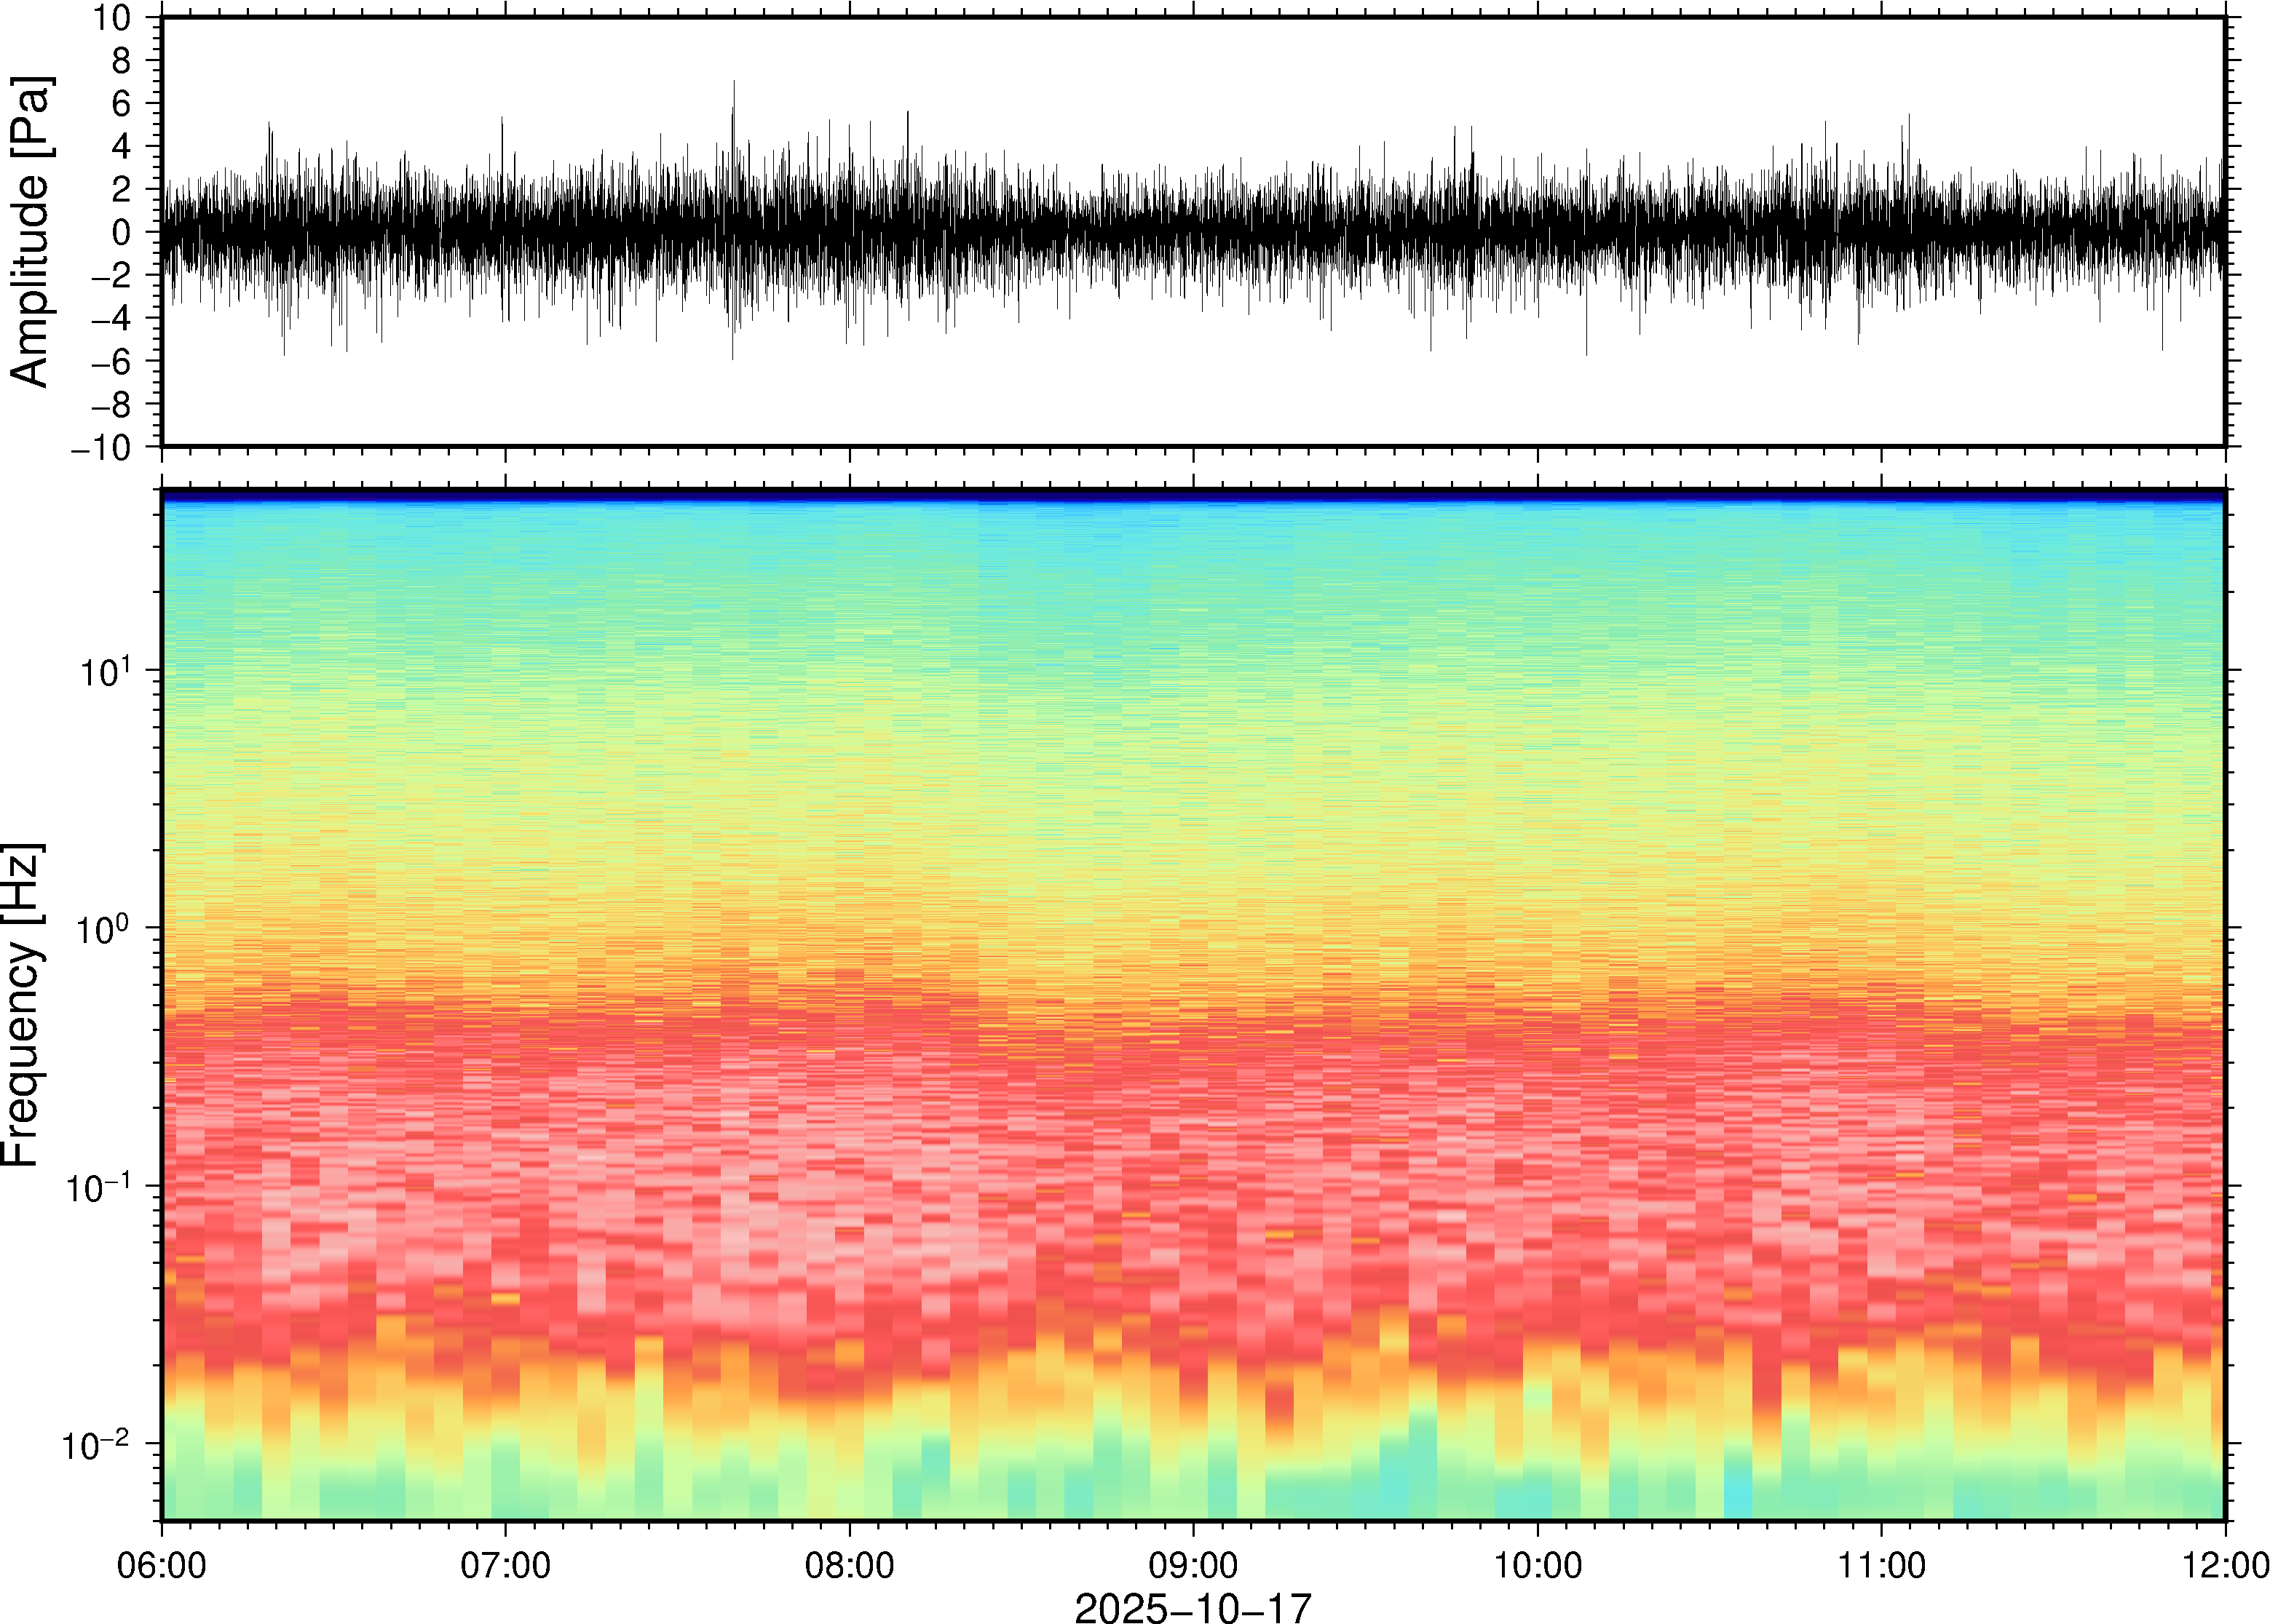Click the 10:00 time axis label
Image resolution: width=2270 pixels, height=1624 pixels.
pyautogui.click(x=1538, y=1565)
